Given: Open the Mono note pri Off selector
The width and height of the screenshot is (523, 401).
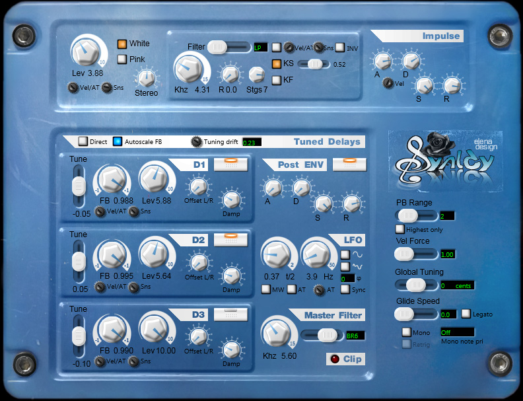Looking at the screenshot, I should [x=457, y=332].
